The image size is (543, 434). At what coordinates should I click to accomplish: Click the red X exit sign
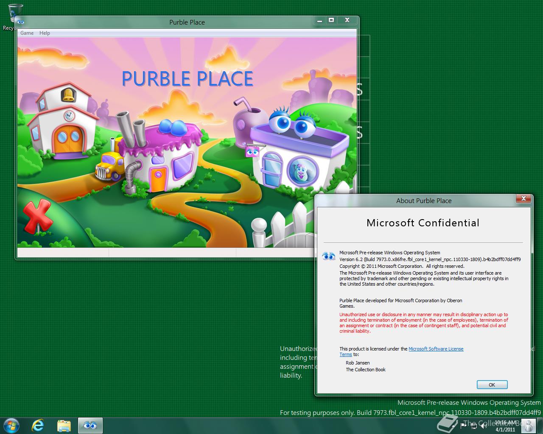coord(37,217)
